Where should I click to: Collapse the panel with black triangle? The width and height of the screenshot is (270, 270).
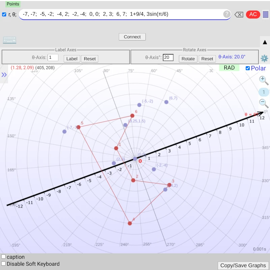[265, 42]
